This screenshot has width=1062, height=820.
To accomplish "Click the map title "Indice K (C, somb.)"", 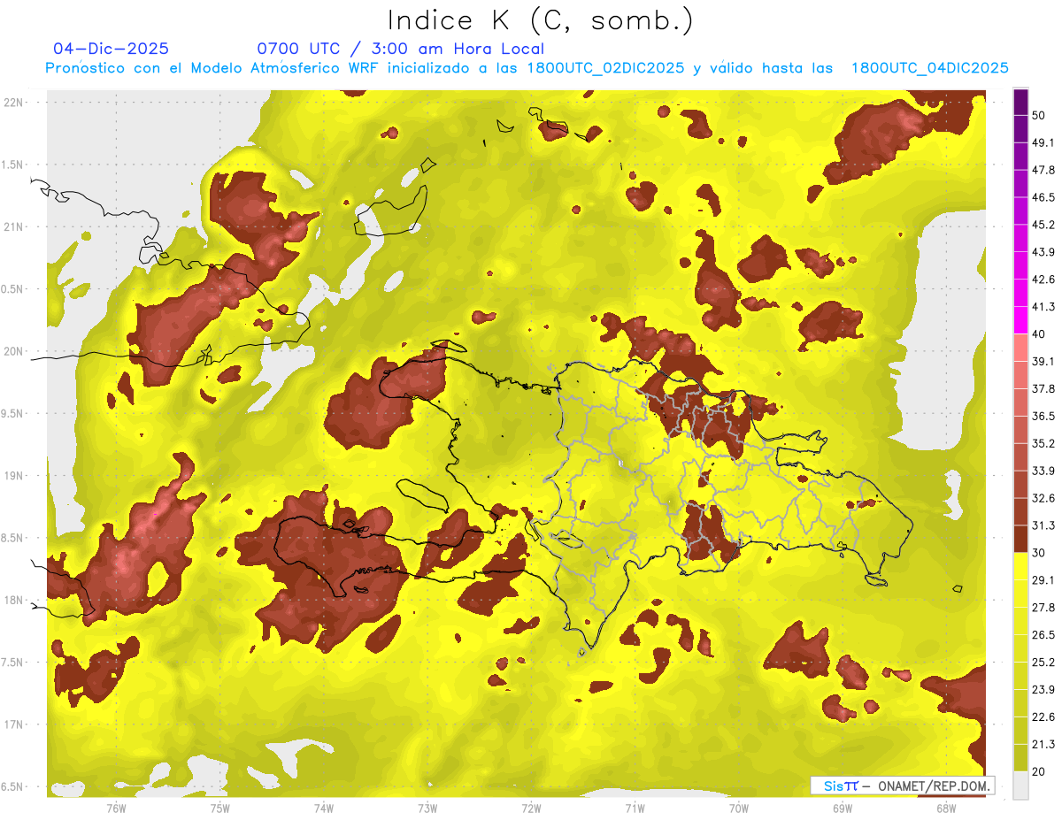I will pos(540,21).
